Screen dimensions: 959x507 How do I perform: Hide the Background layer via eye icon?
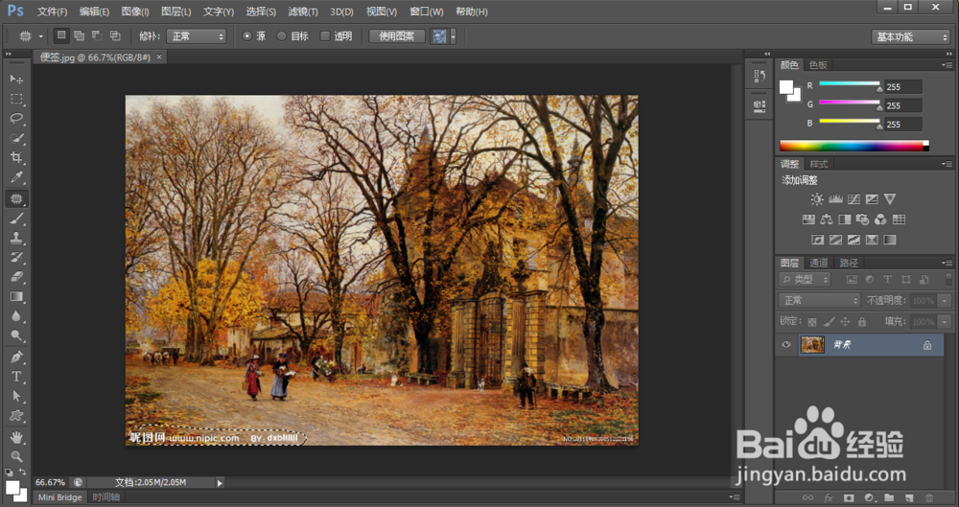pos(786,345)
